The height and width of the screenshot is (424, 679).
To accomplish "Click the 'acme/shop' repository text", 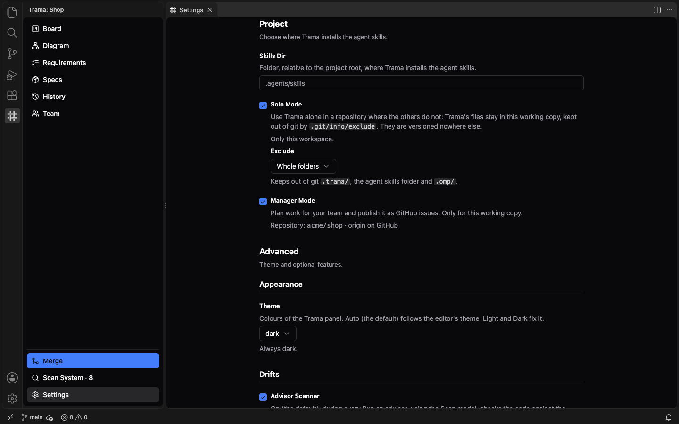I will point(325,225).
